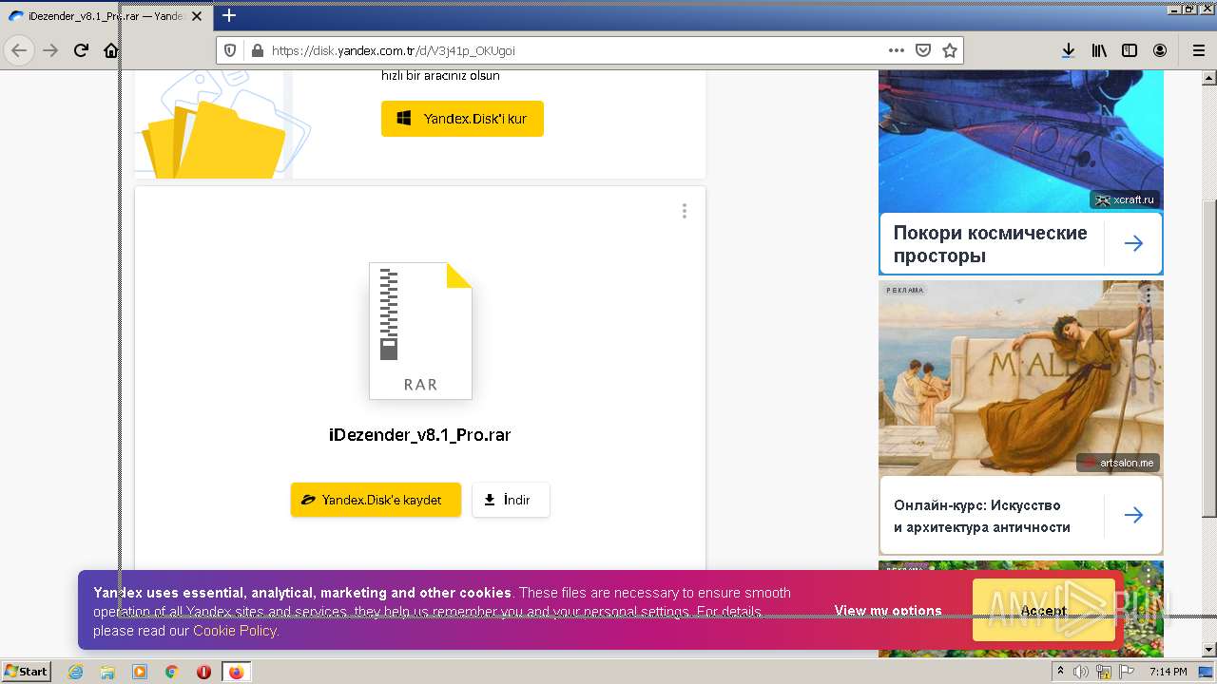1217x684 pixels.
Task: Open the page actions three-dot menu in URL bar
Action: point(897,50)
